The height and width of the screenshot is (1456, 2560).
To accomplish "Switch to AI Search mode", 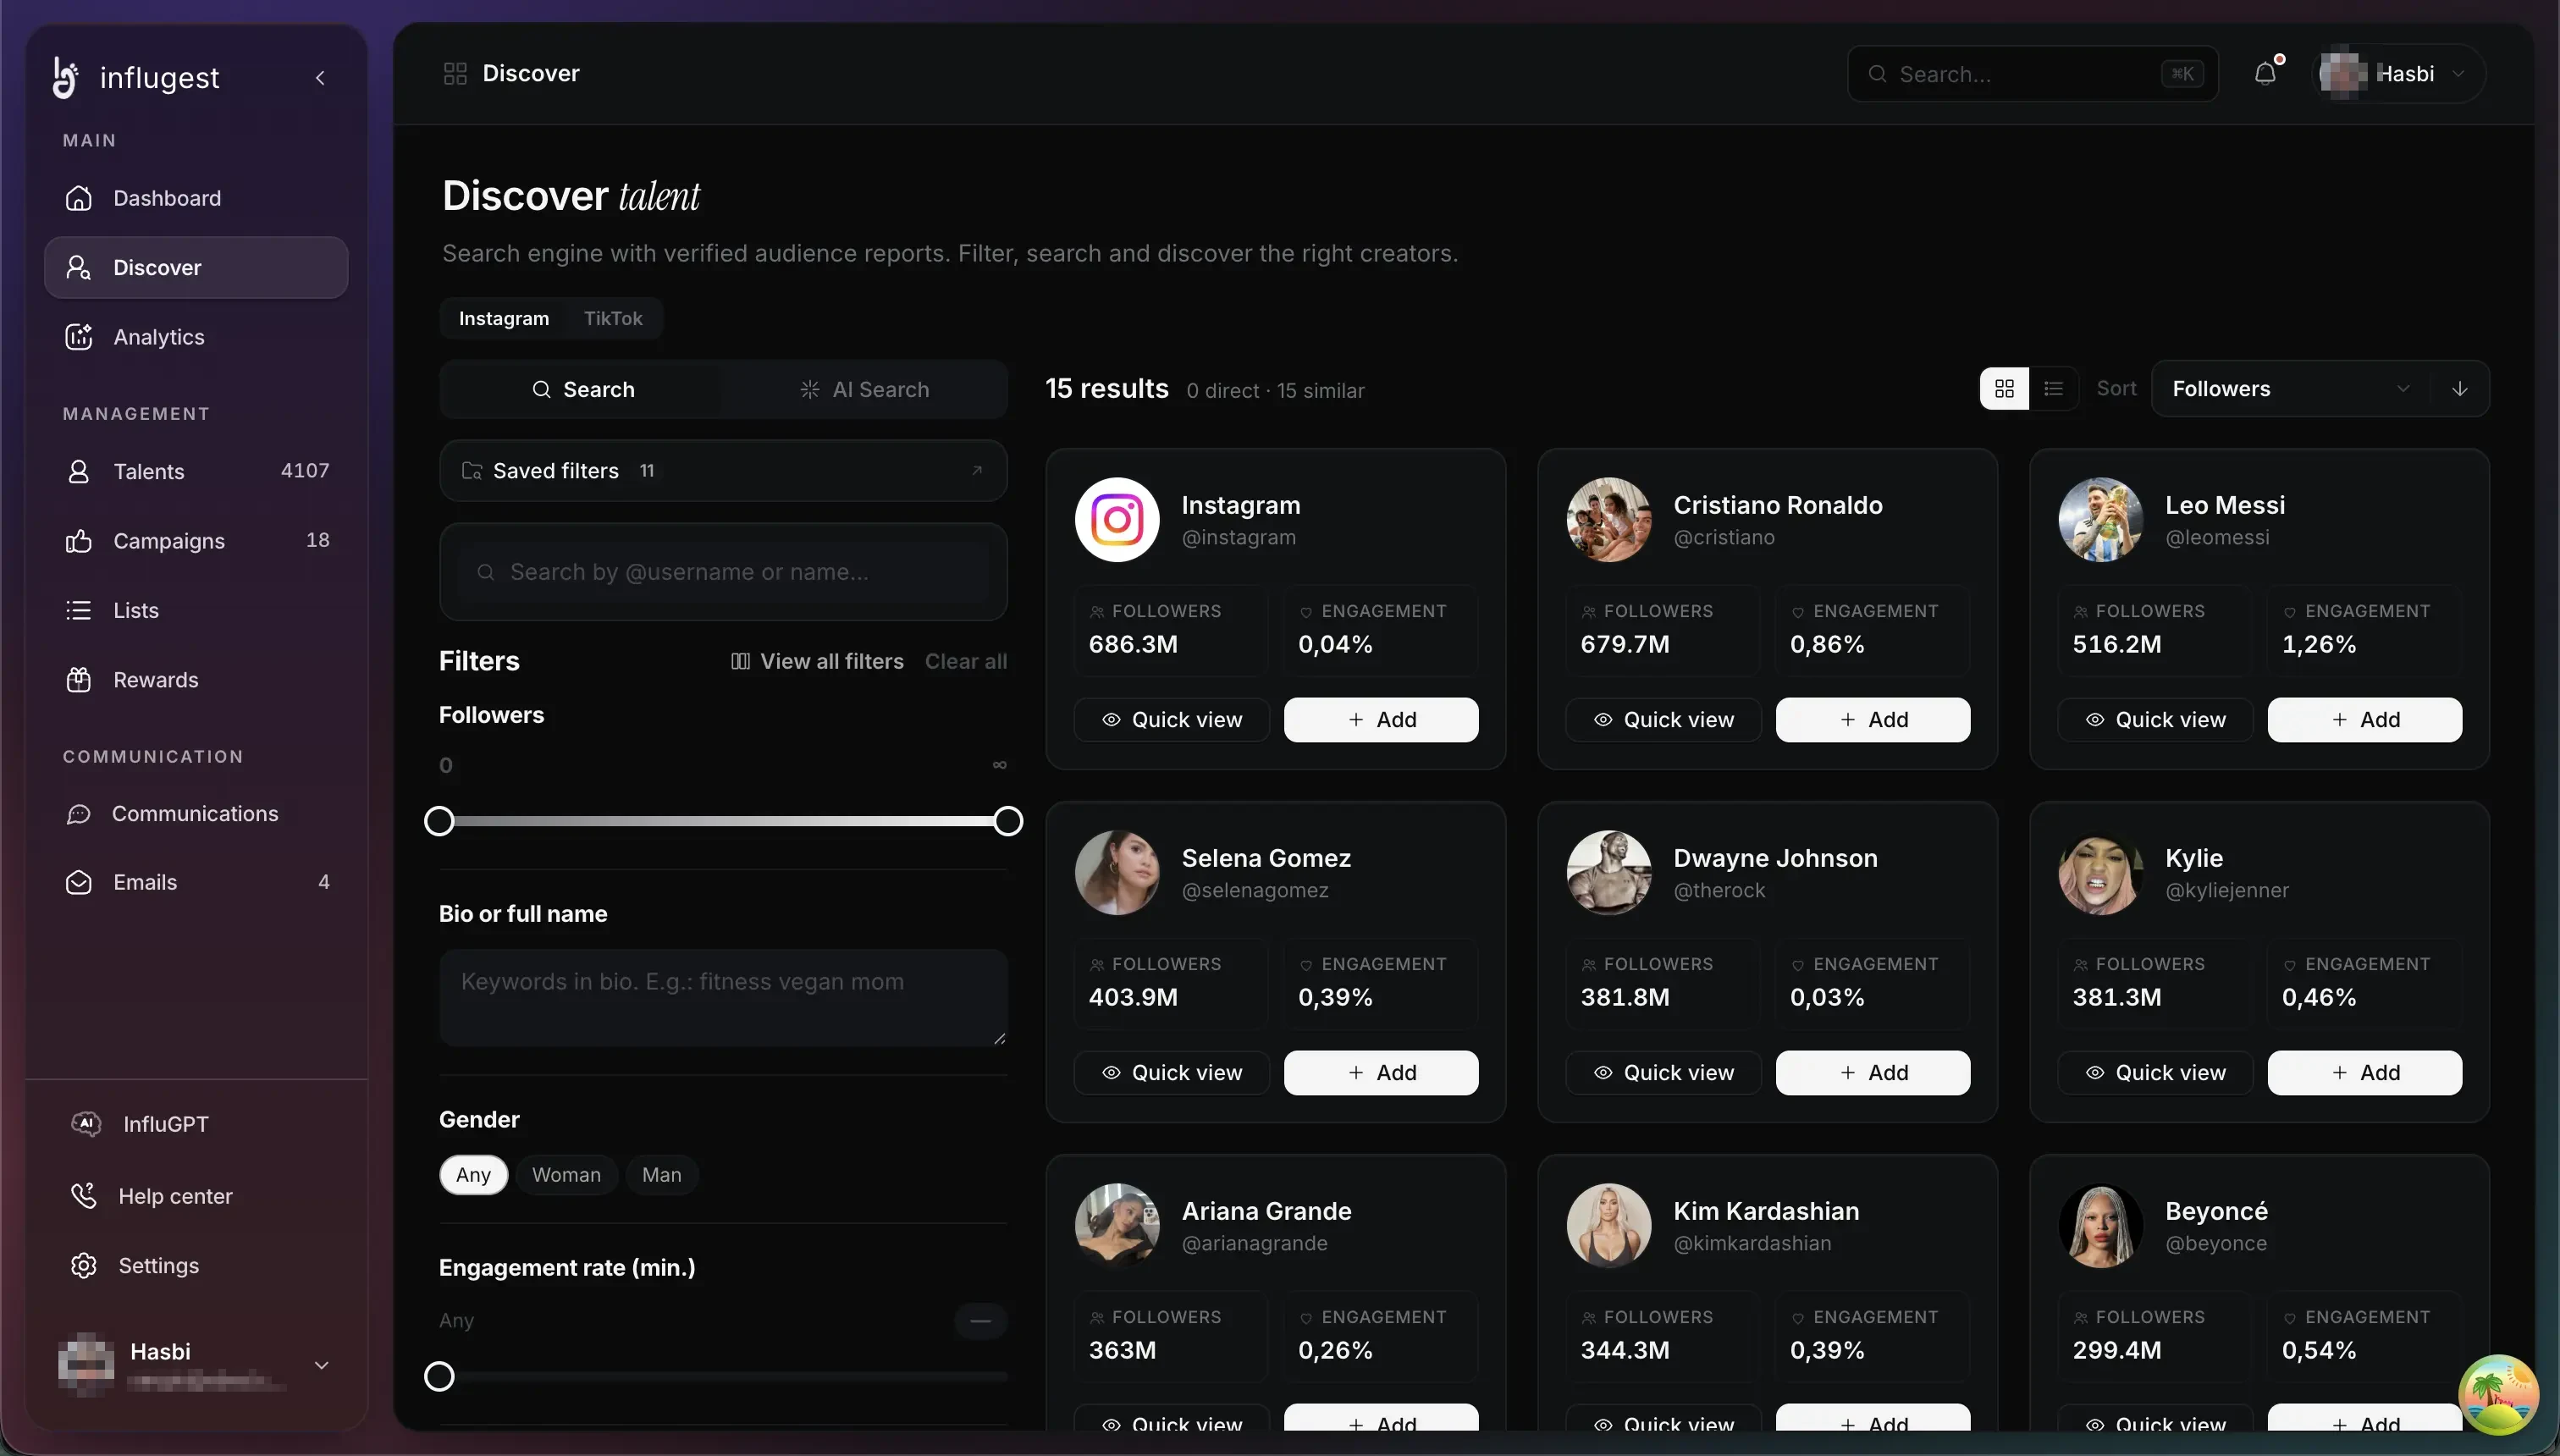I will [x=864, y=389].
